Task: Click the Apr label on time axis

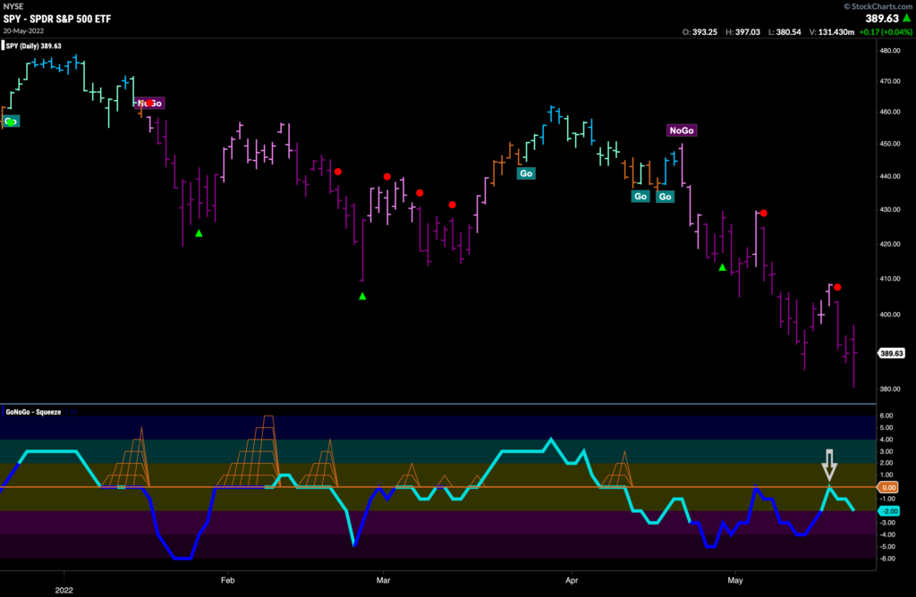Action: click(x=572, y=580)
